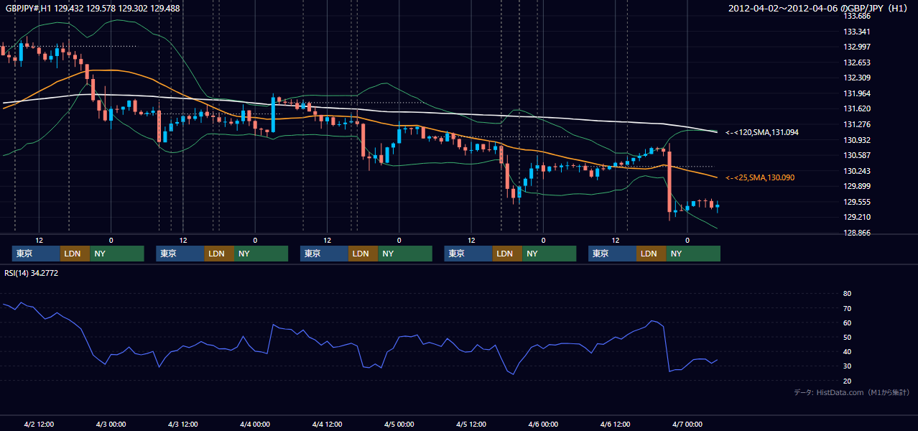Screen dimensions: 918x431
Task: Click the 131.964 price axis label
Action: (858, 93)
